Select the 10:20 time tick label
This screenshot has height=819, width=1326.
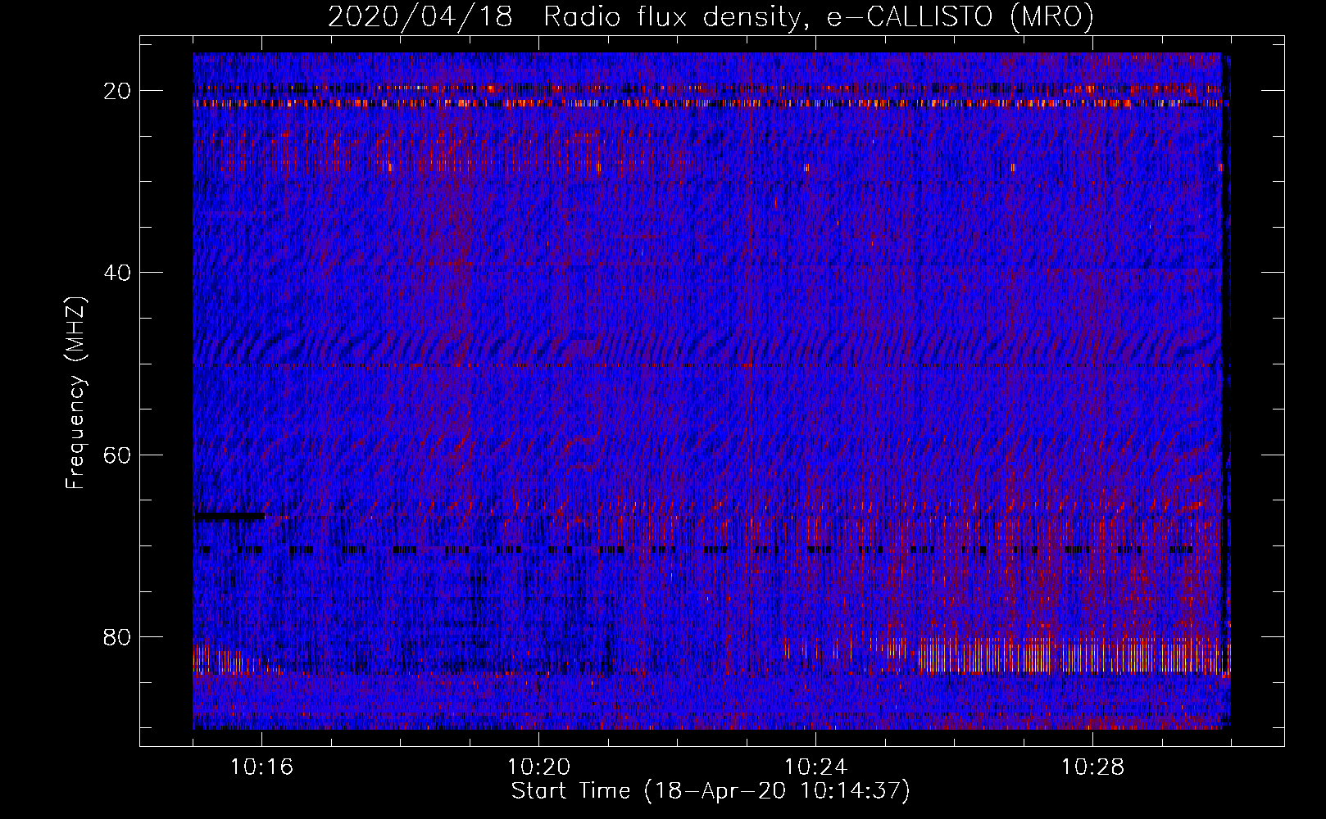(538, 767)
